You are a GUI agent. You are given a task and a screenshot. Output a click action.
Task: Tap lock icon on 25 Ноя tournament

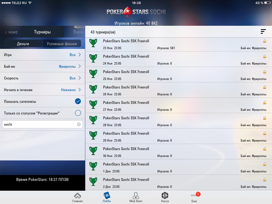pyautogui.click(x=265, y=72)
